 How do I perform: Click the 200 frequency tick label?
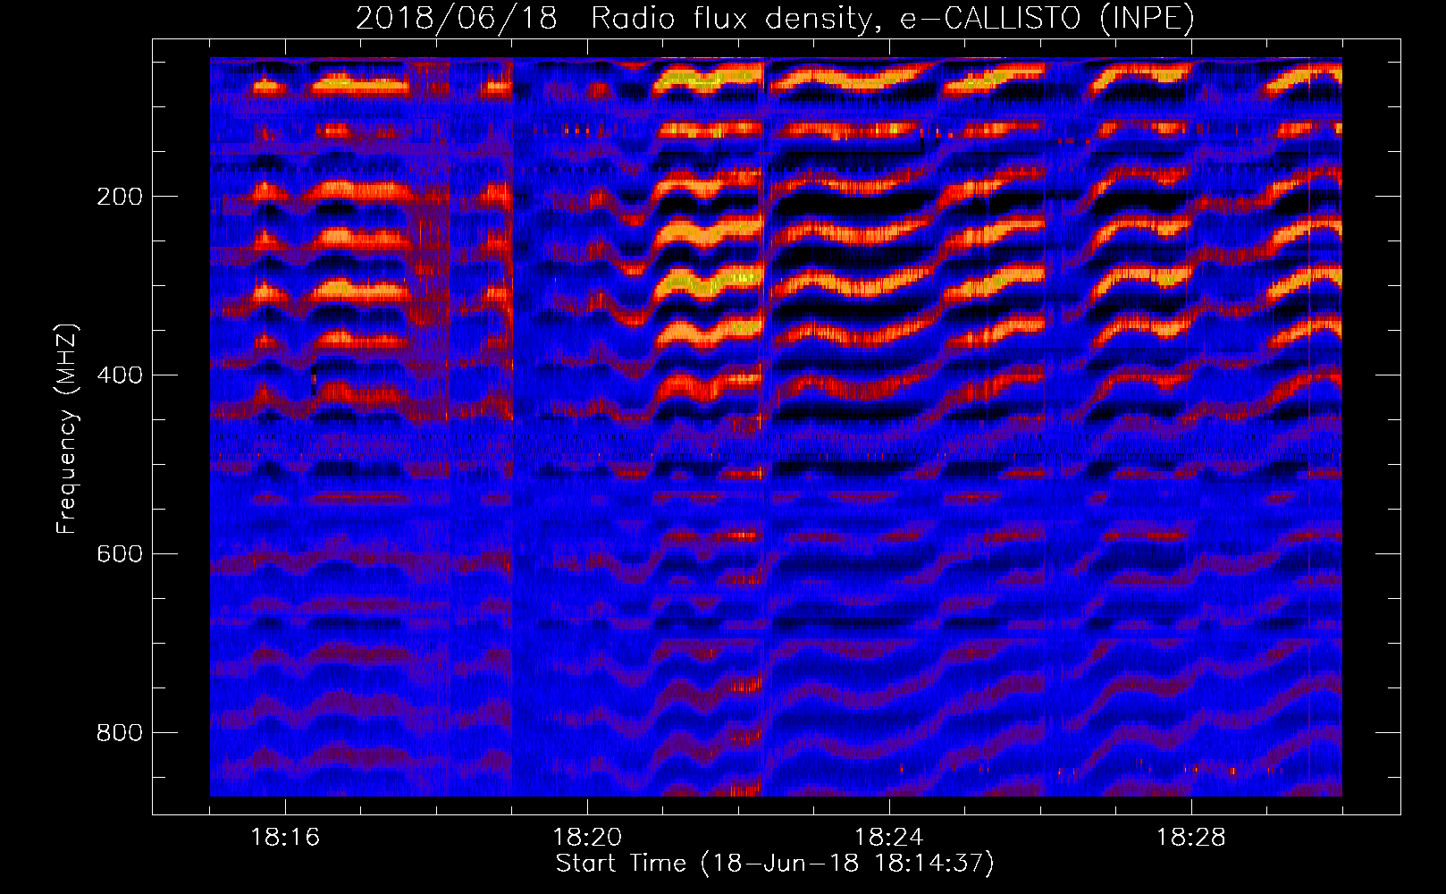119,197
